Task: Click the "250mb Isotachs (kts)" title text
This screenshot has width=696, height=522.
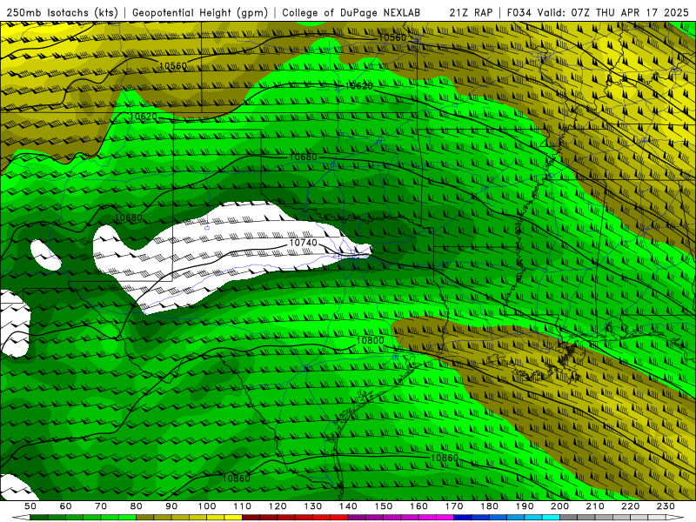Action: [62, 13]
